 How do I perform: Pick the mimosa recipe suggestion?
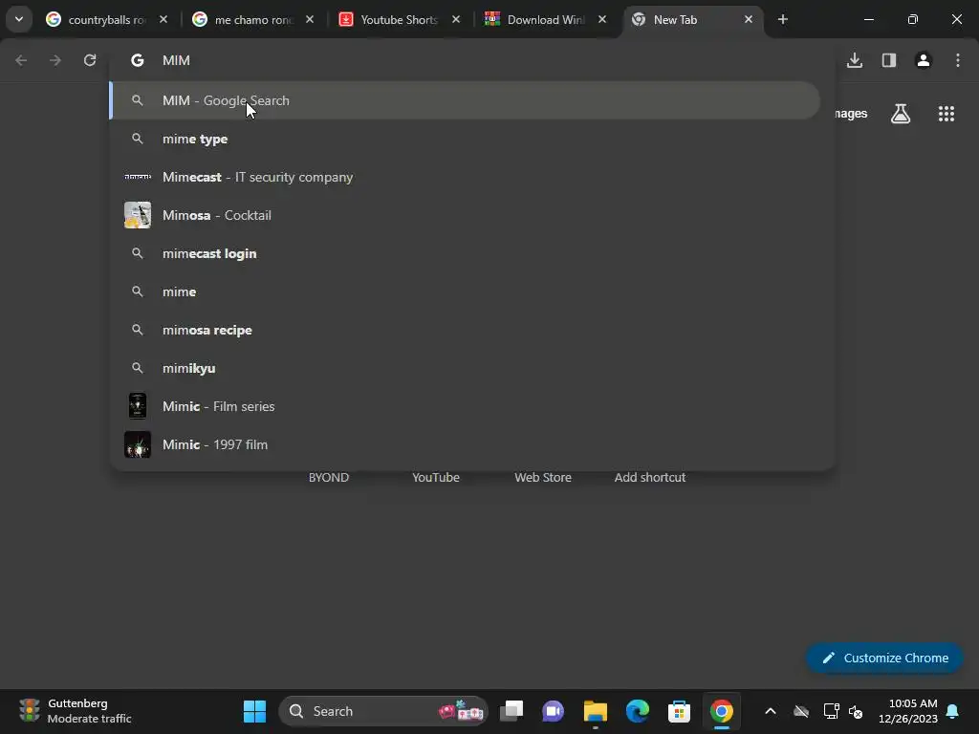point(465,330)
